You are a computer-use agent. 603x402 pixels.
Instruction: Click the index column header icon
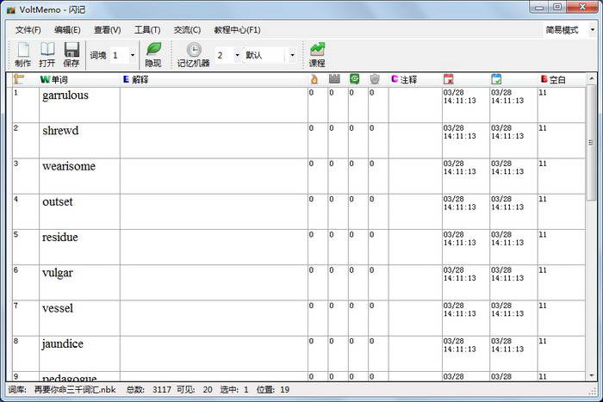coord(19,79)
